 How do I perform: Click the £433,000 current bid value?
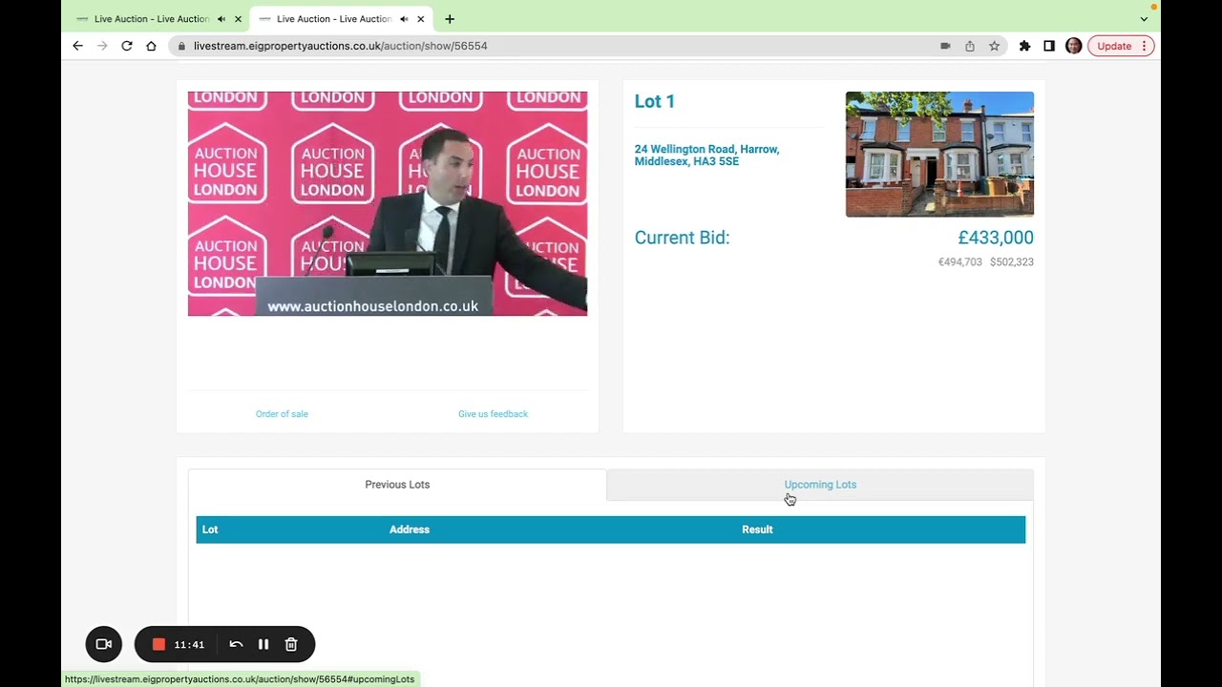click(996, 238)
